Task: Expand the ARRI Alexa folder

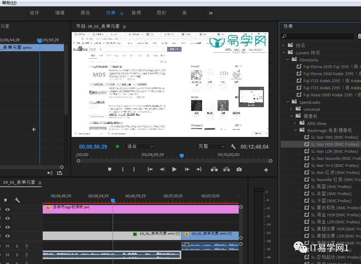Action: click(x=295, y=123)
